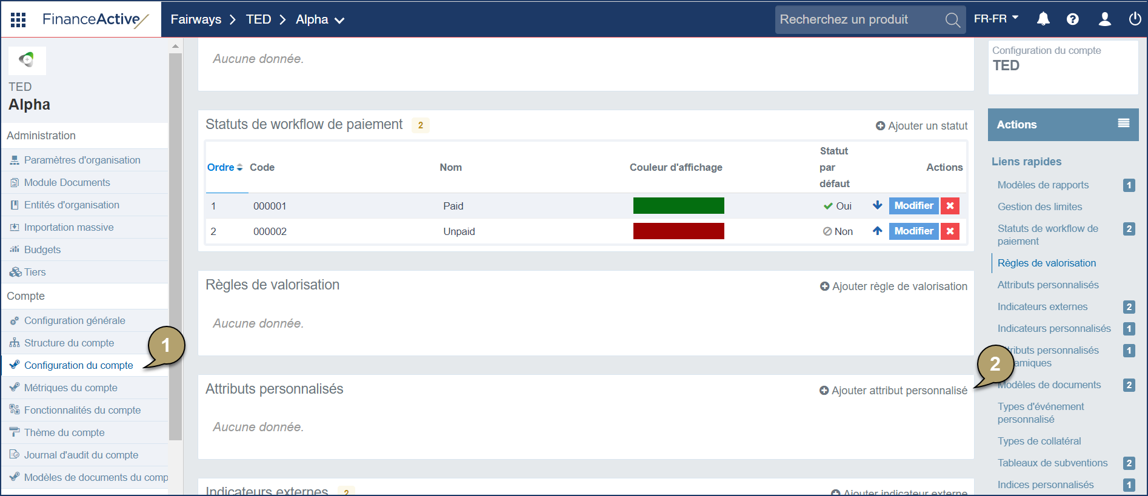Open the user profile icon
Image resolution: width=1148 pixels, height=496 pixels.
click(1105, 19)
